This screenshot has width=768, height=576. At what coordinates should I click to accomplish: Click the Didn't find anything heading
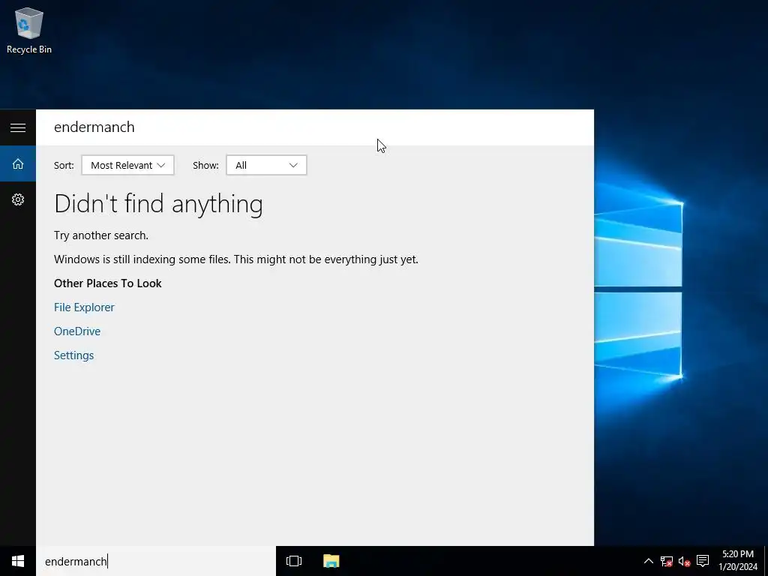point(158,203)
